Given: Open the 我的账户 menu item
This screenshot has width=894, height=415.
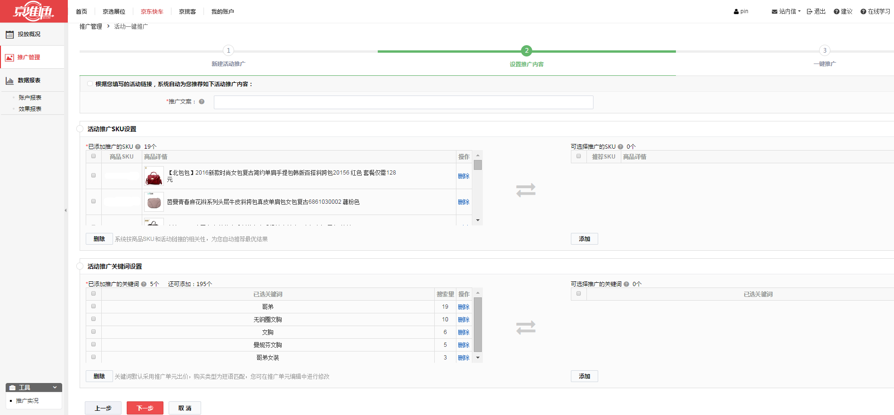Looking at the screenshot, I should point(222,12).
